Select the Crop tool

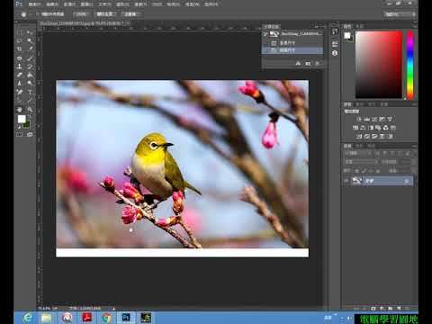click(20, 49)
